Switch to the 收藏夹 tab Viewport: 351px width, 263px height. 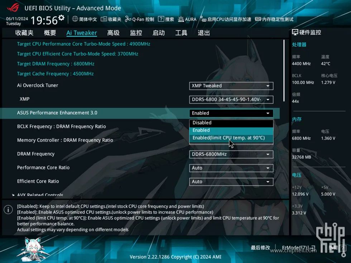24,33
